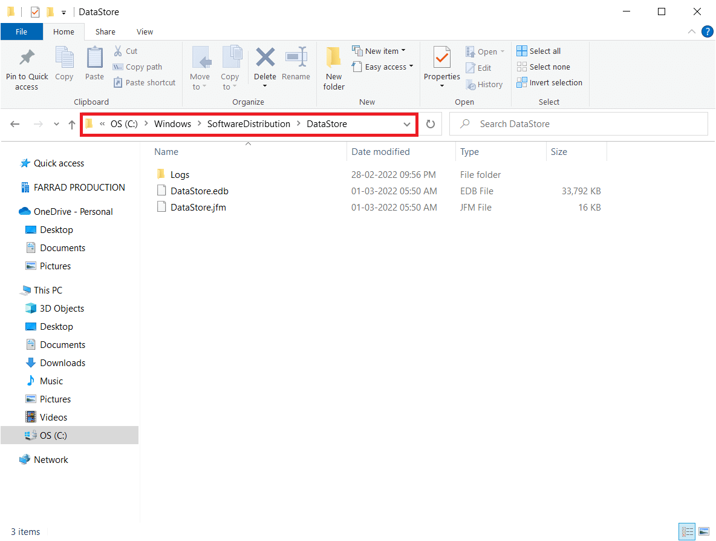Image resolution: width=716 pixels, height=541 pixels.
Task: Click the Search DataStore field
Action: [x=579, y=124]
